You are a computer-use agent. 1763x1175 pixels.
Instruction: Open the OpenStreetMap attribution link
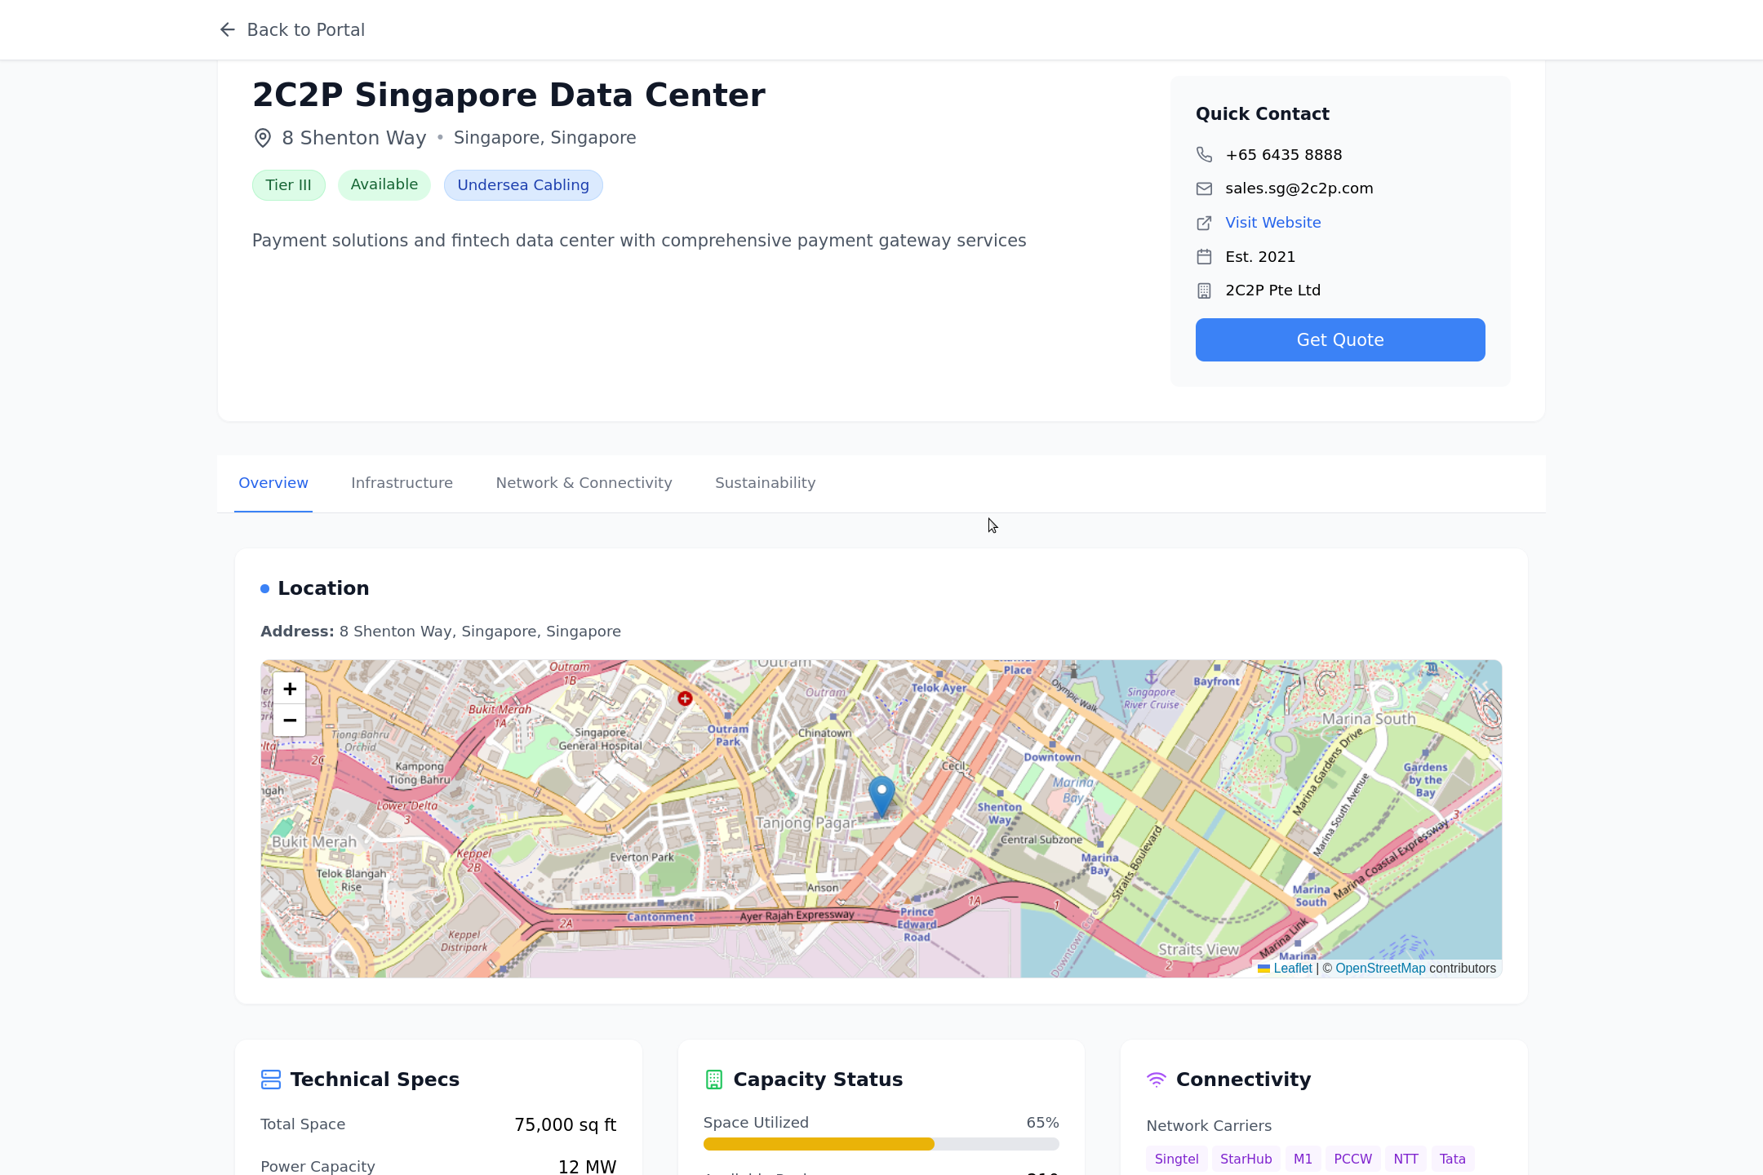[x=1380, y=969]
